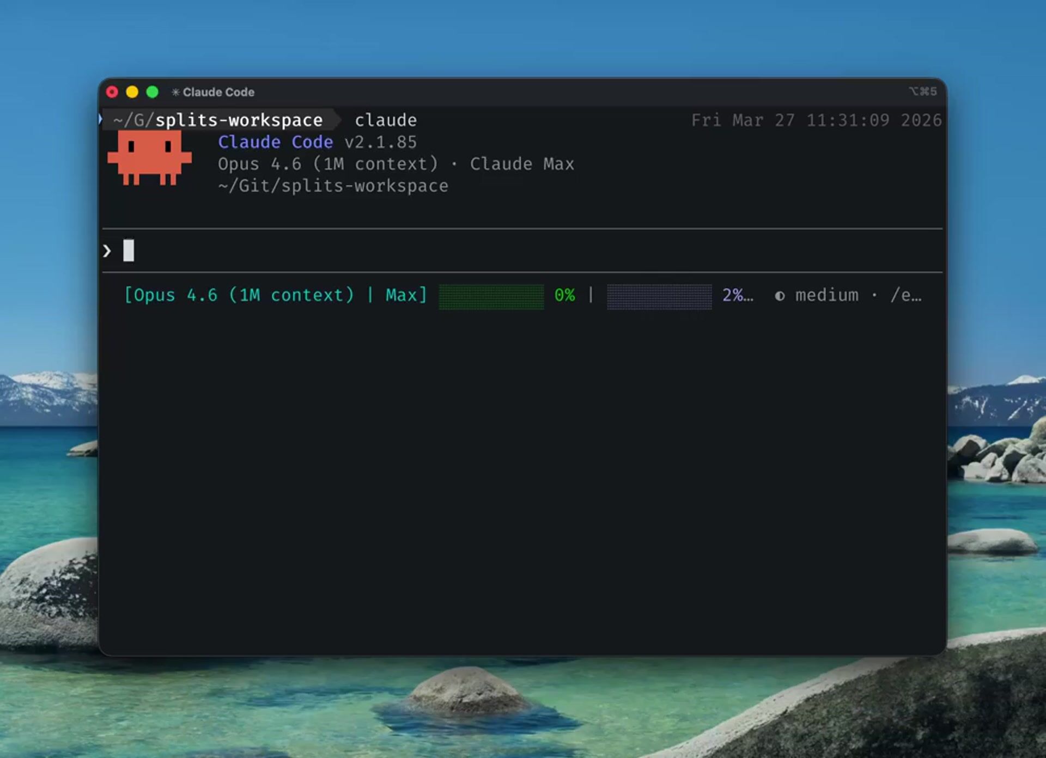Maximize the window with the green button
This screenshot has height=758, width=1046.
click(153, 92)
